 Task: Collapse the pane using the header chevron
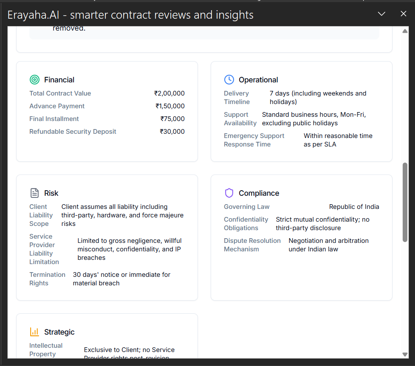tap(381, 14)
